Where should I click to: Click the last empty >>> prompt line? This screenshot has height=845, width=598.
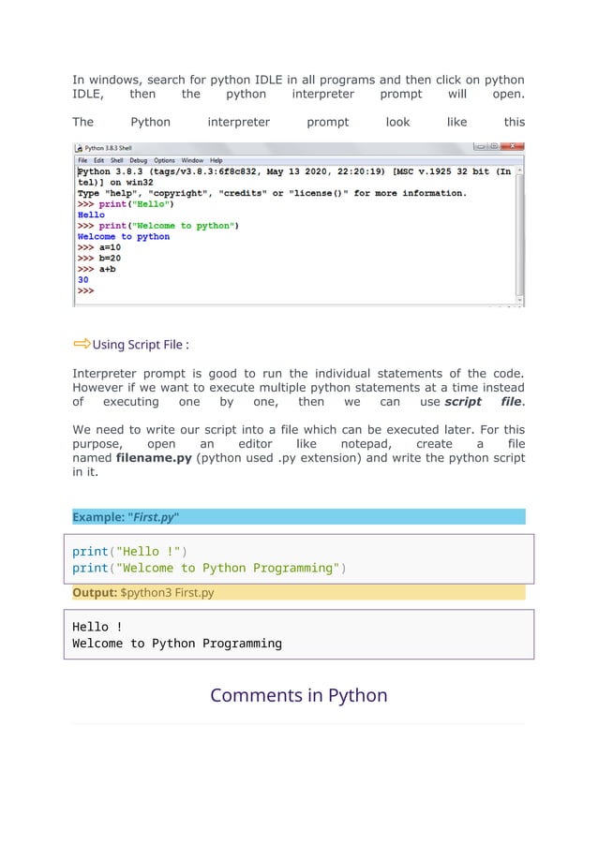85,290
